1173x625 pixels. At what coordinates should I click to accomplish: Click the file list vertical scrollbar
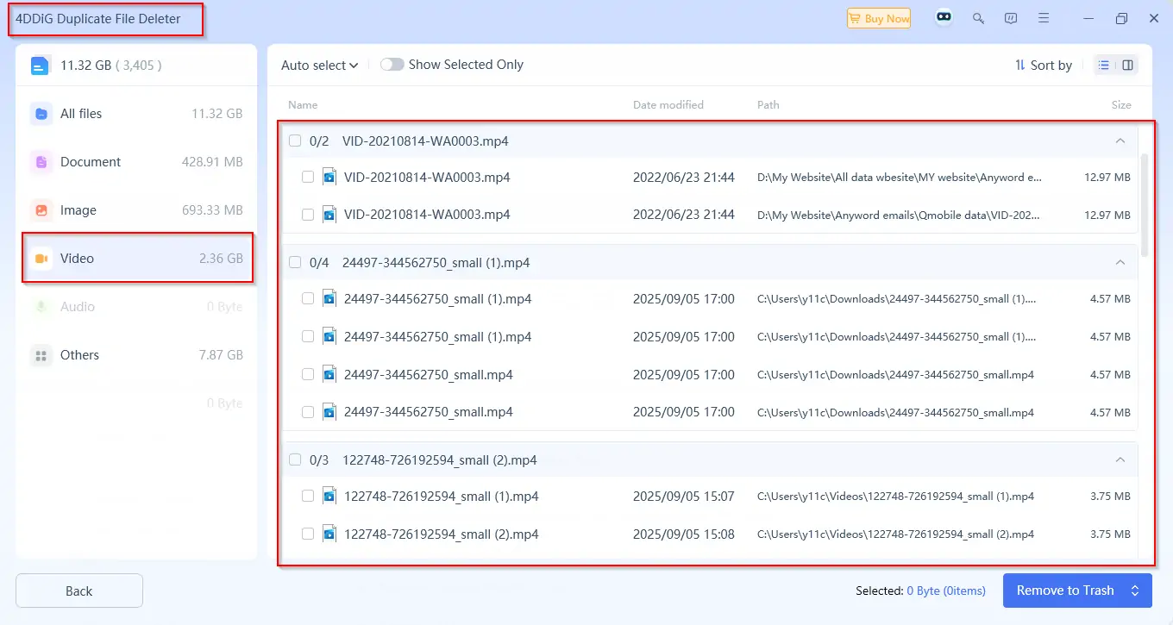pos(1145,205)
